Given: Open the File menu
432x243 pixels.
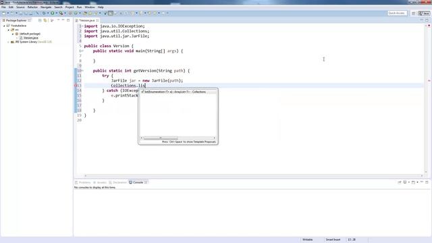Looking at the screenshot, I should (3, 7).
